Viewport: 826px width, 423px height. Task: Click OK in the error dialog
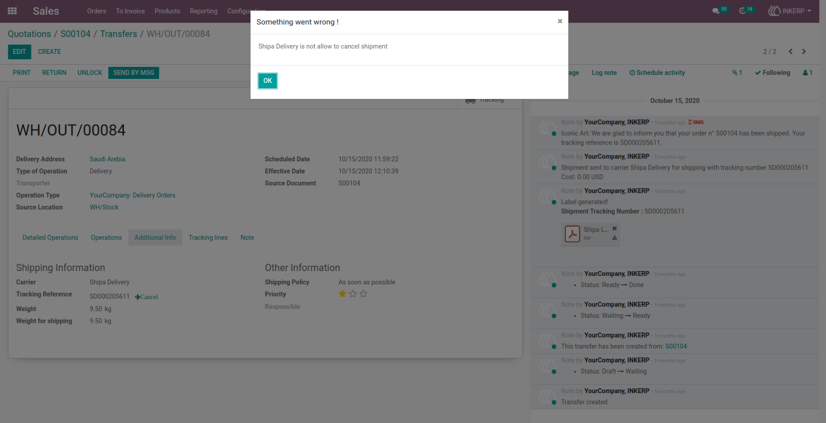(x=268, y=81)
